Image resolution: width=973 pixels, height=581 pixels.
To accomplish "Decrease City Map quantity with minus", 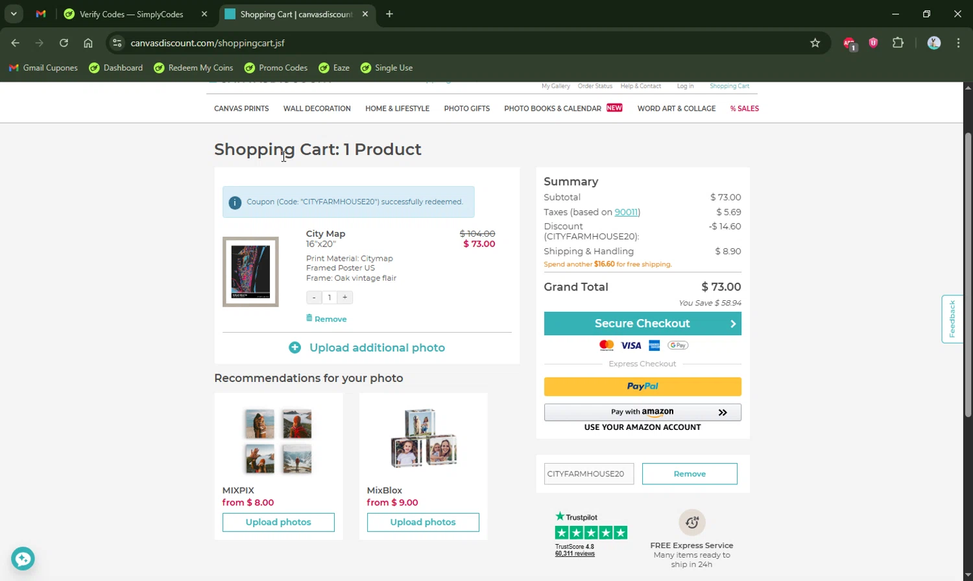I will click(x=314, y=297).
